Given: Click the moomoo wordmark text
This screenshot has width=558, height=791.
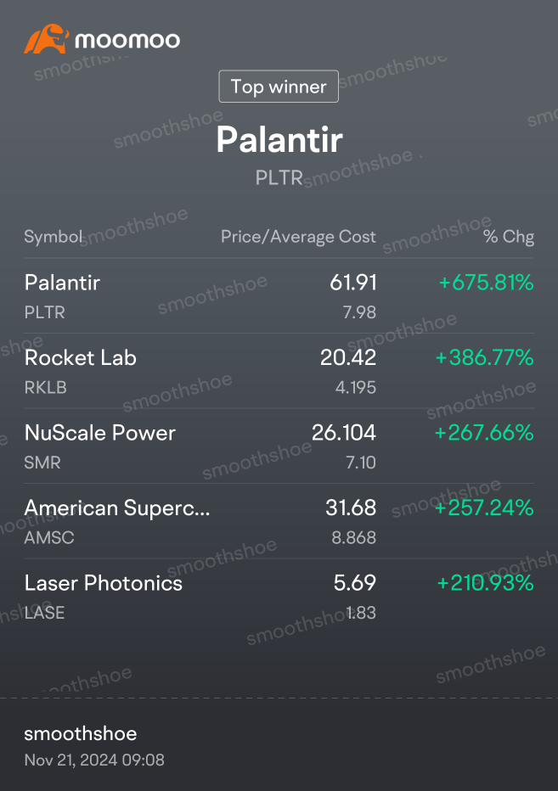Looking at the screenshot, I should (x=127, y=40).
